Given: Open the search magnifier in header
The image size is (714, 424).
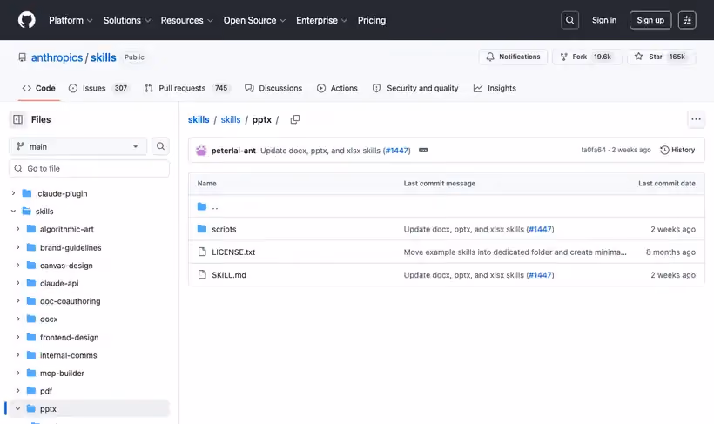Looking at the screenshot, I should click(x=569, y=20).
